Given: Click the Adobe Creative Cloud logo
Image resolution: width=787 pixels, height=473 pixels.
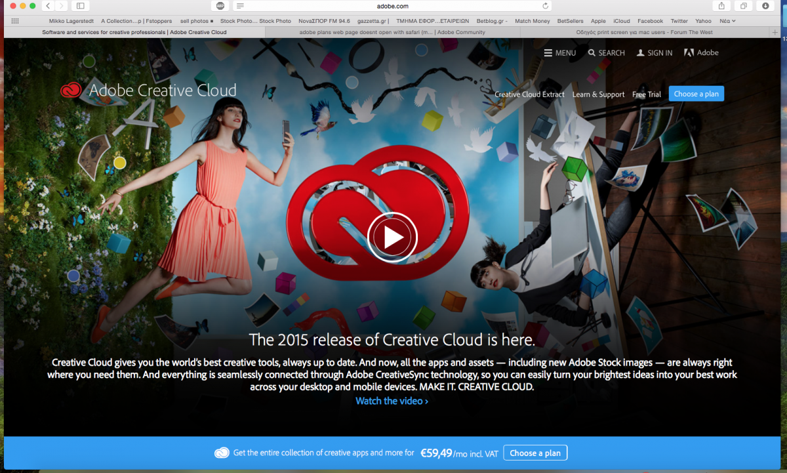Looking at the screenshot, I should point(148,91).
